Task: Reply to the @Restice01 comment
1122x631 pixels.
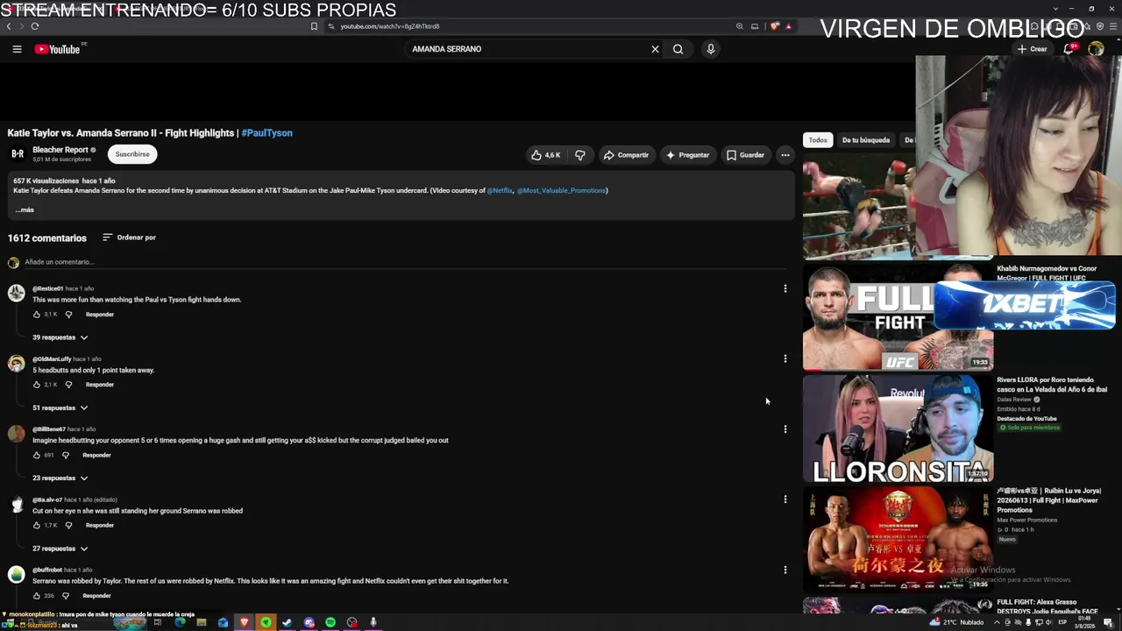Action: [x=100, y=314]
